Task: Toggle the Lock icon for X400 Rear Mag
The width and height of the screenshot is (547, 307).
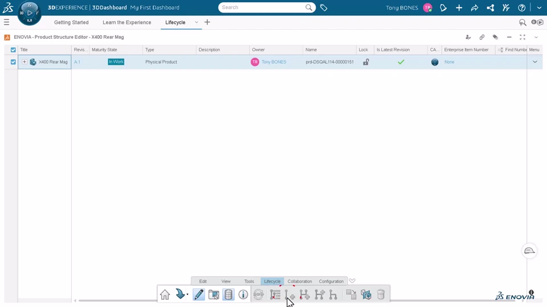Action: 366,62
